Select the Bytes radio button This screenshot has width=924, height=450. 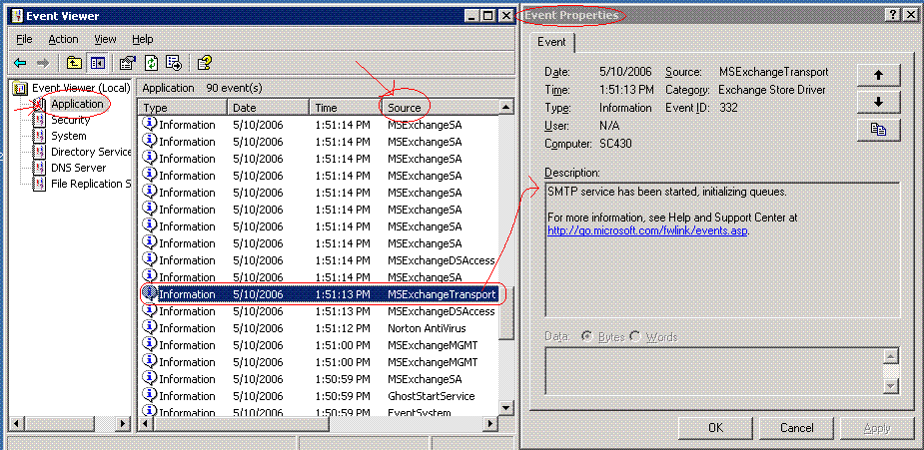[585, 337]
